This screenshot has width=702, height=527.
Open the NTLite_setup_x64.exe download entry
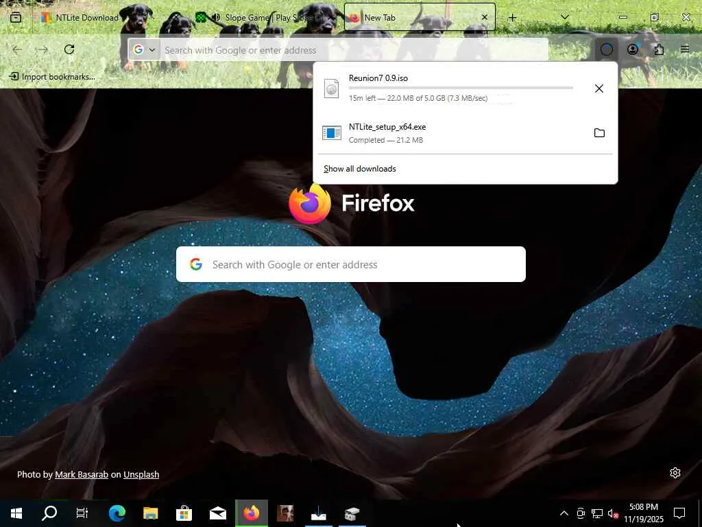coord(451,133)
